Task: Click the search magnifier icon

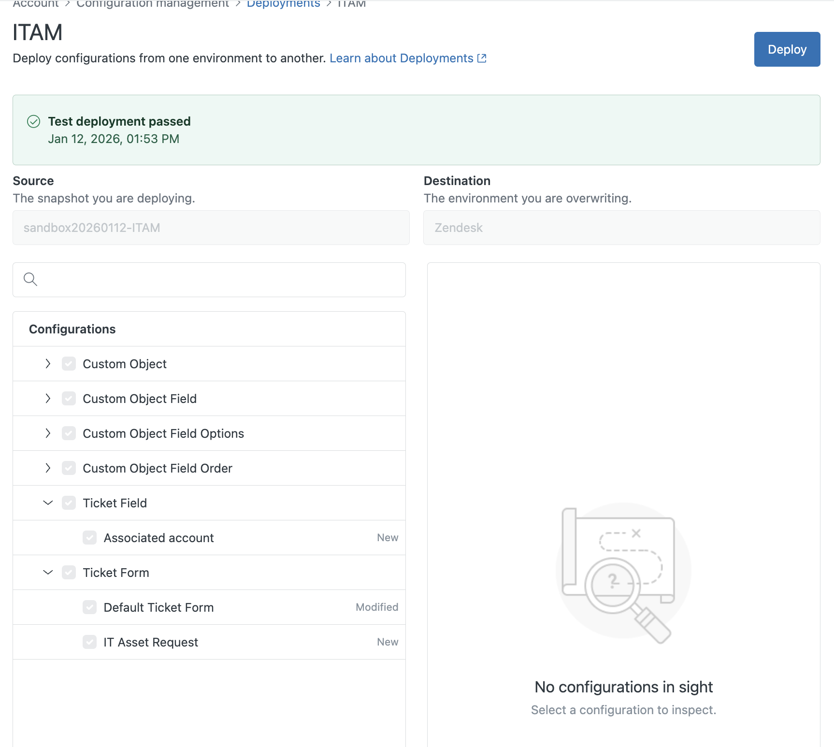Action: 30,279
